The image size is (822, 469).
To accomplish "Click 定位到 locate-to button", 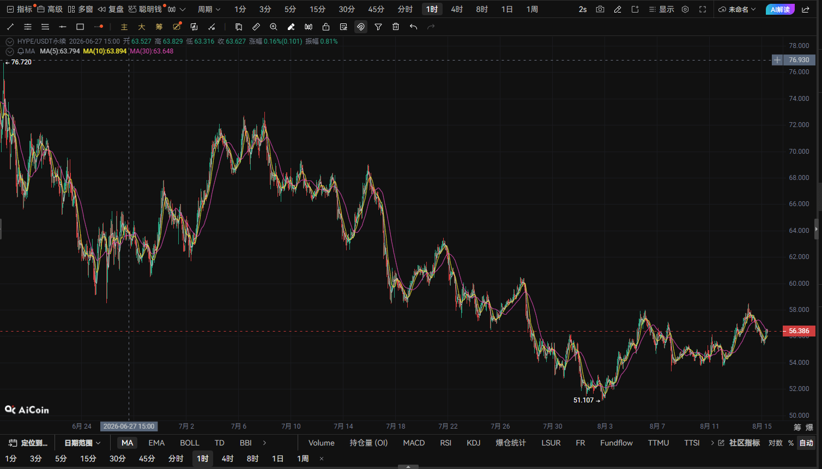I will pos(28,443).
